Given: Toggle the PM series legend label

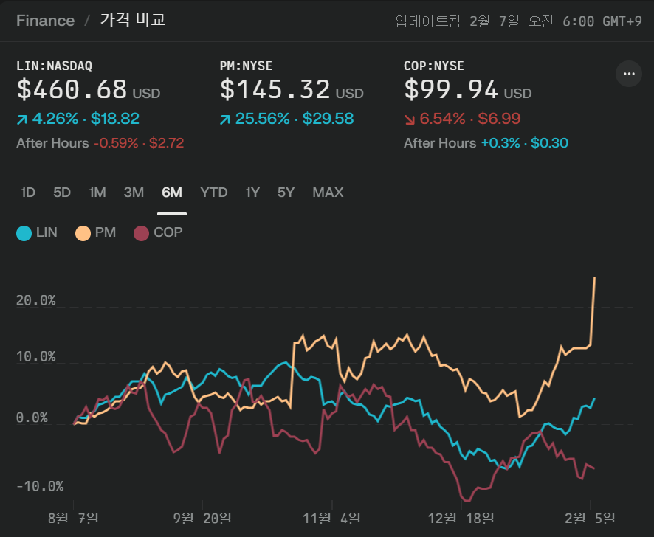Looking at the screenshot, I should coord(105,232).
